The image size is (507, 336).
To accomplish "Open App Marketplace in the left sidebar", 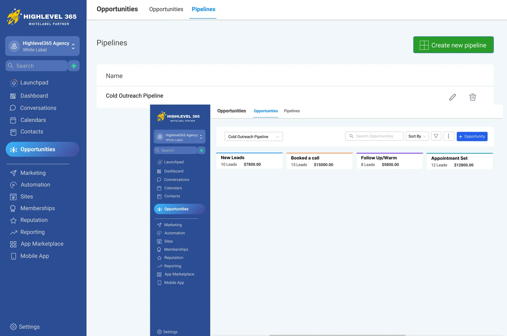I will [42, 244].
